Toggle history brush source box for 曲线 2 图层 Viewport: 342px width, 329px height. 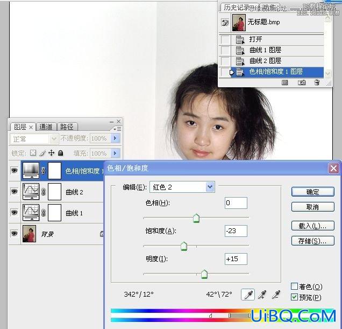225,61
